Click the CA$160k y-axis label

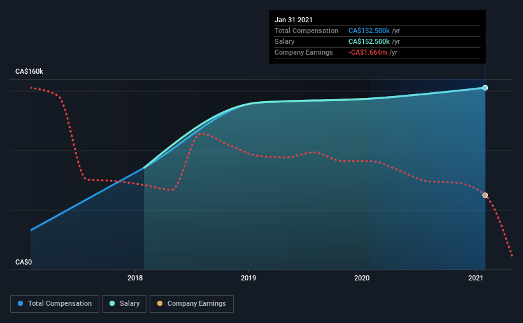click(29, 72)
